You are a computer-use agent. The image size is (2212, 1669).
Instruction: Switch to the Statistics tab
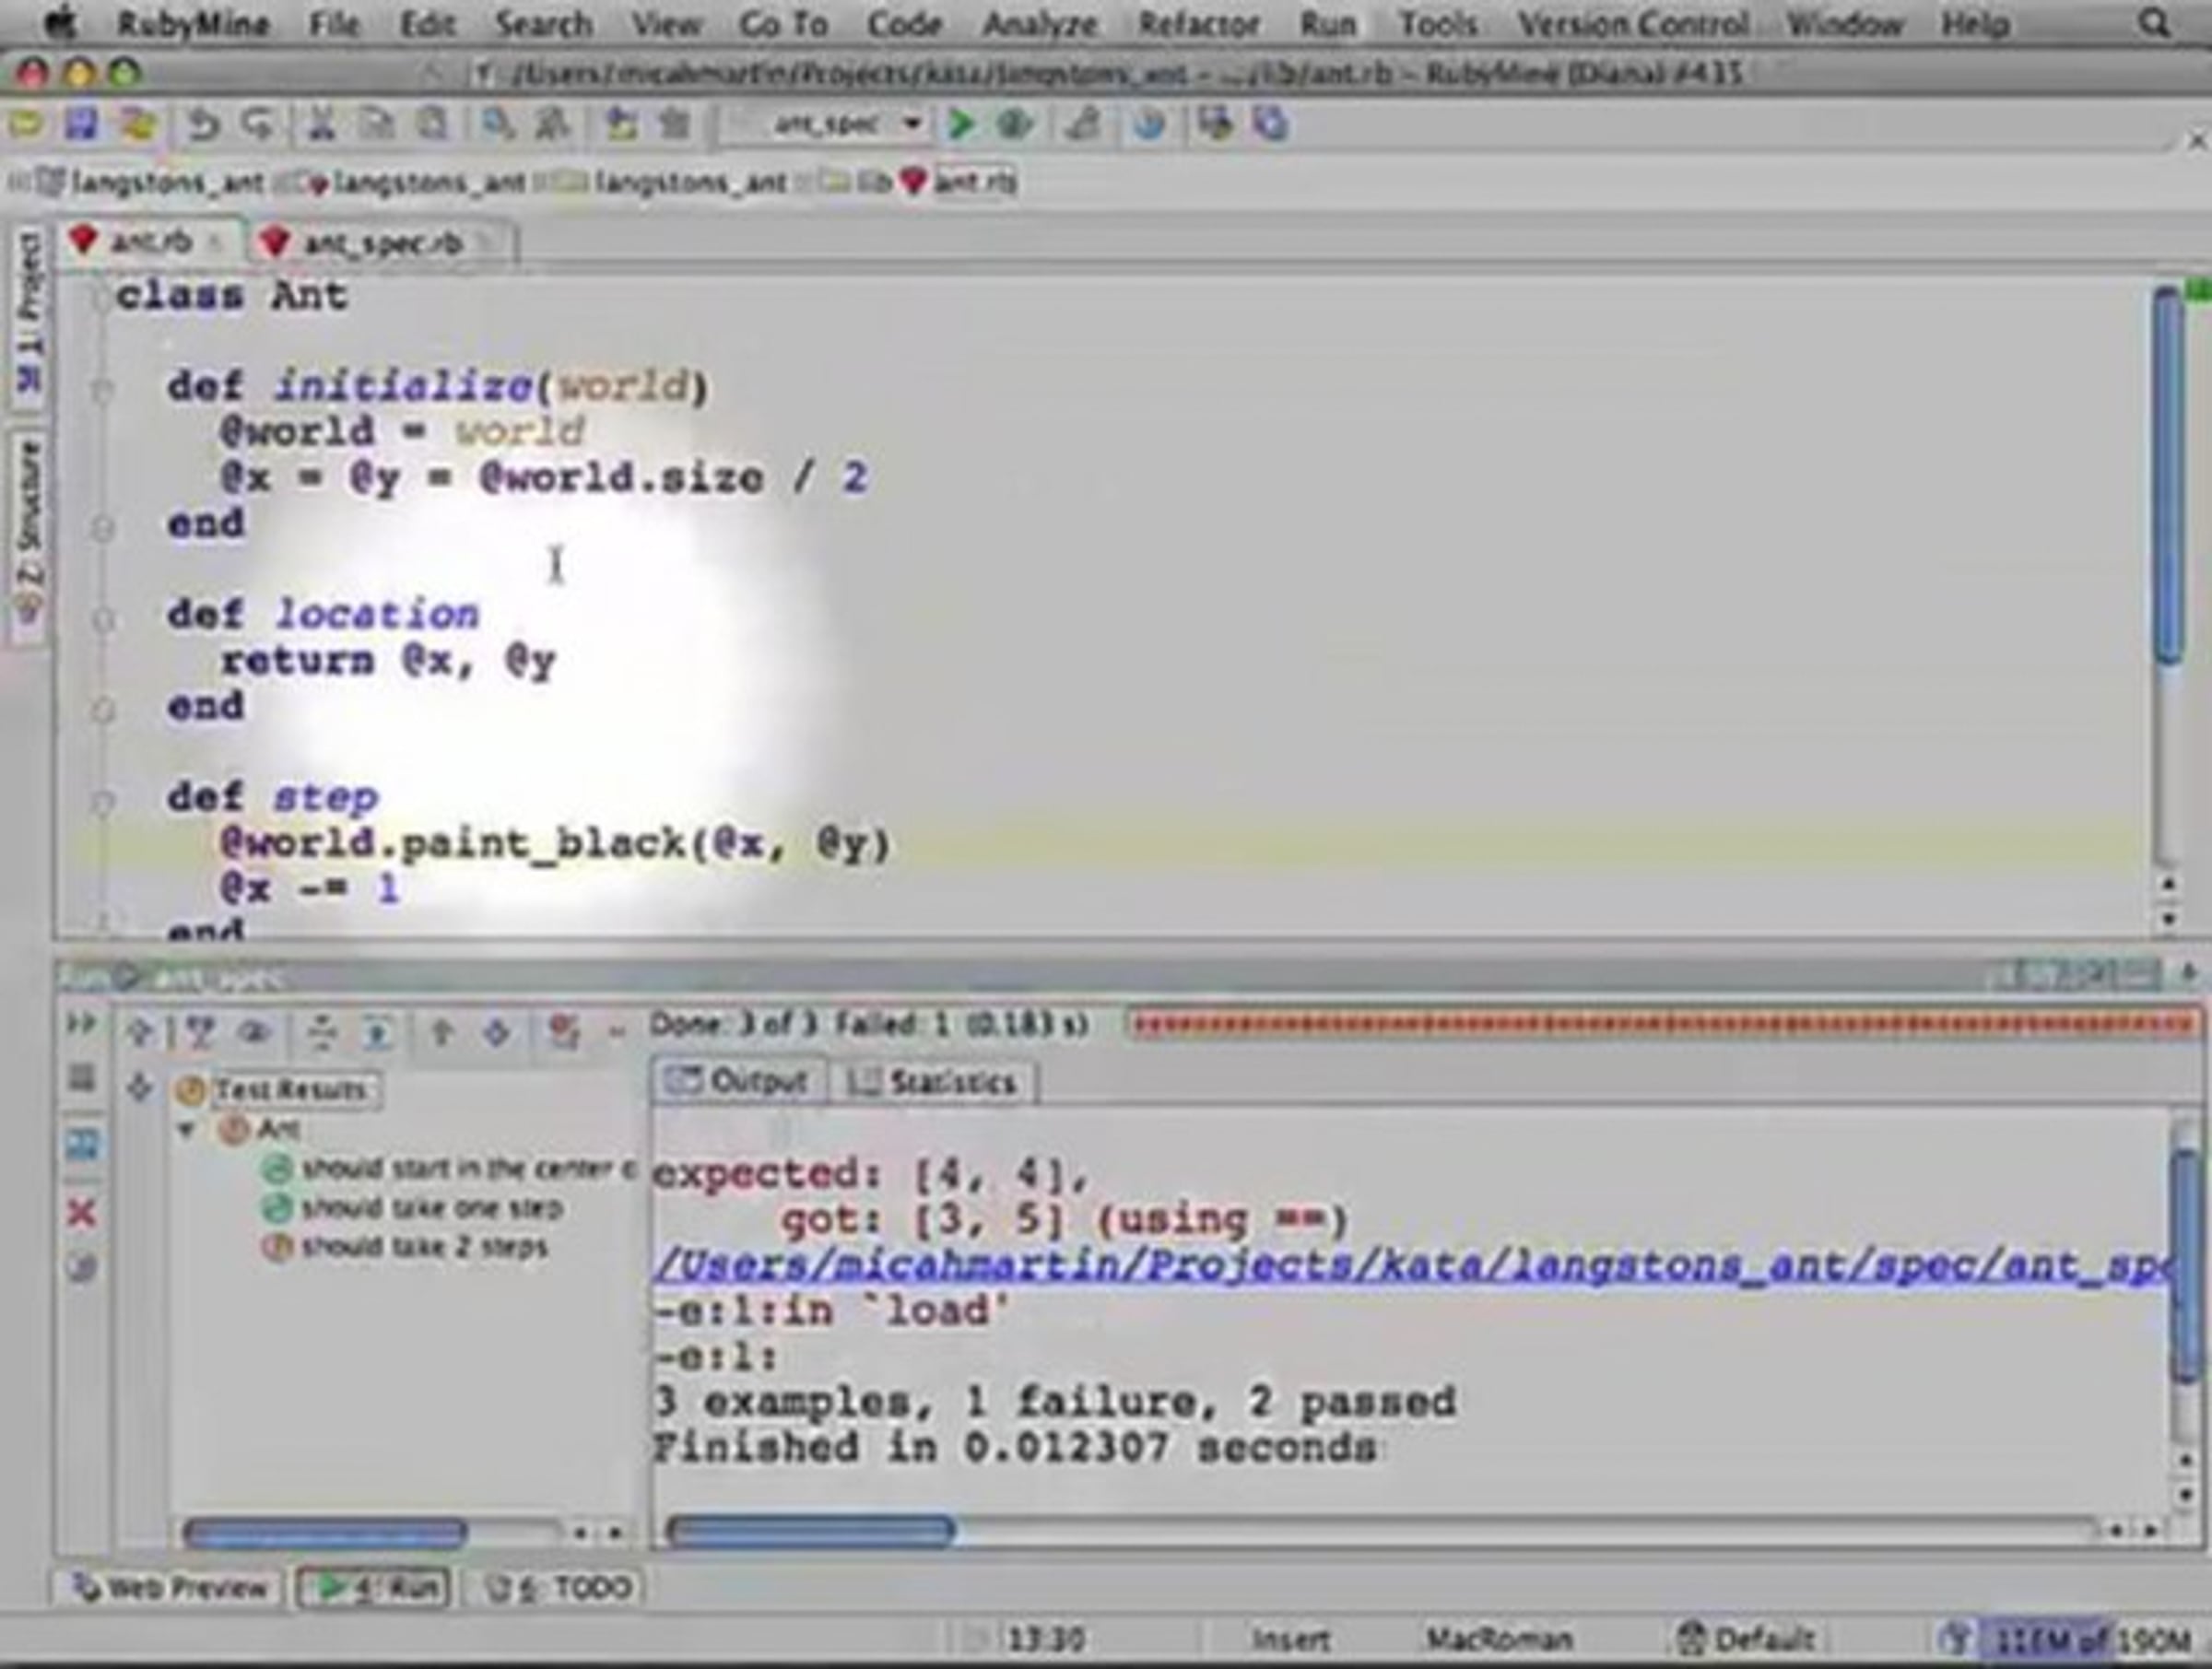(933, 1082)
